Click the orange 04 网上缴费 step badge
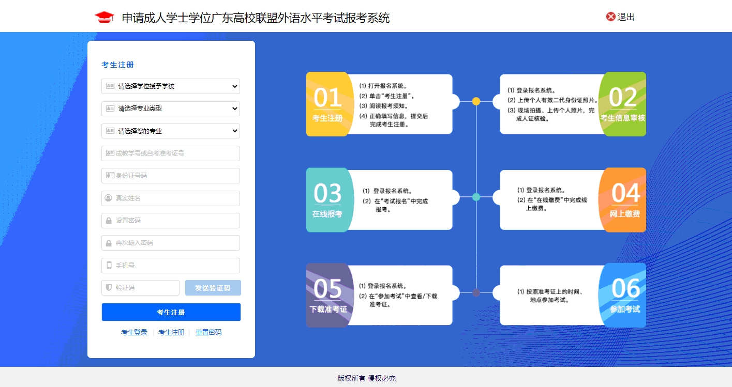The width and height of the screenshot is (732, 387). coord(623,200)
